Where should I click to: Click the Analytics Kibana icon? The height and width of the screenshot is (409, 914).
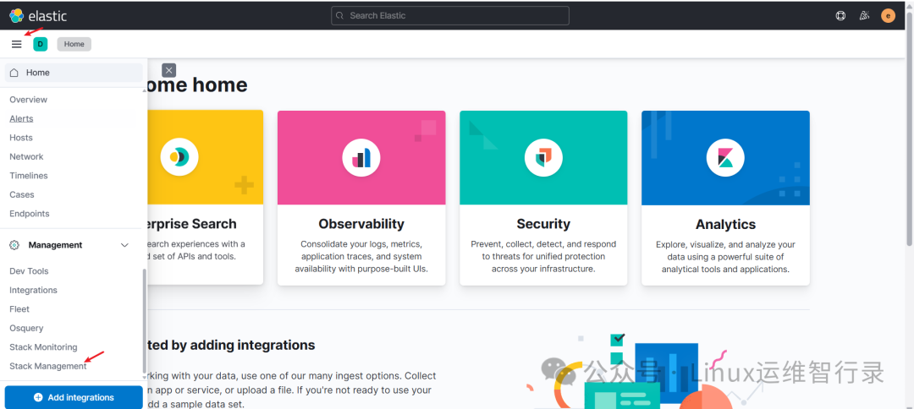coord(725,157)
